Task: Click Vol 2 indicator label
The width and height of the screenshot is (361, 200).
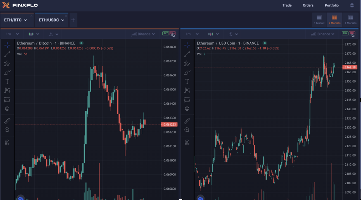Action: coord(201,54)
